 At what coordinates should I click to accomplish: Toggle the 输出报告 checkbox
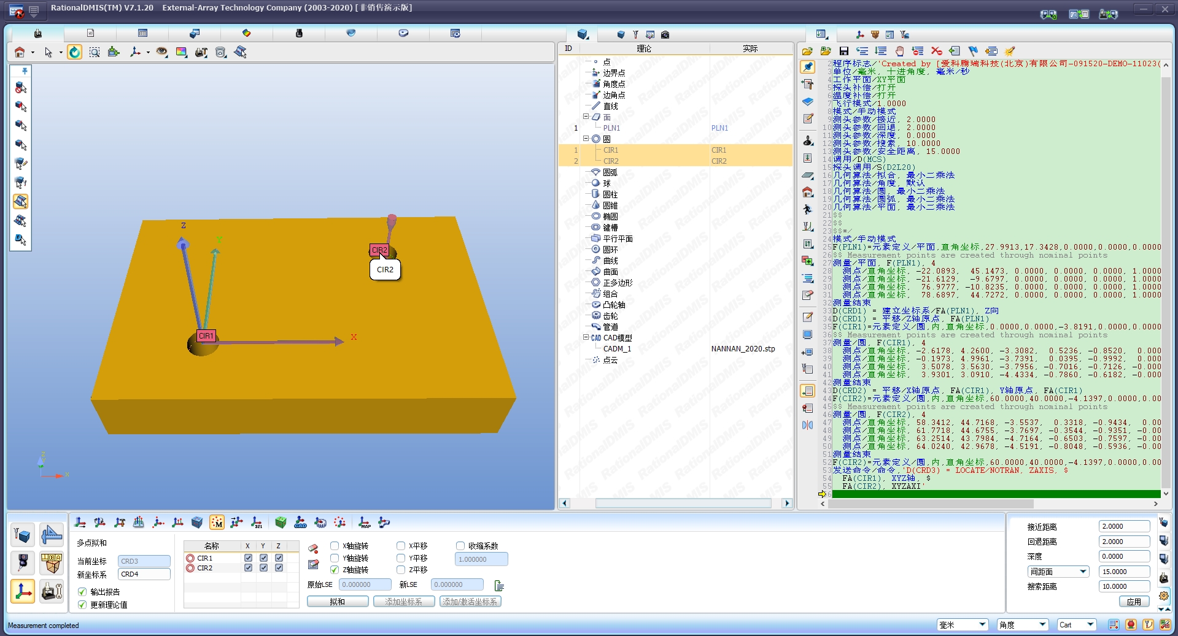pyautogui.click(x=82, y=592)
